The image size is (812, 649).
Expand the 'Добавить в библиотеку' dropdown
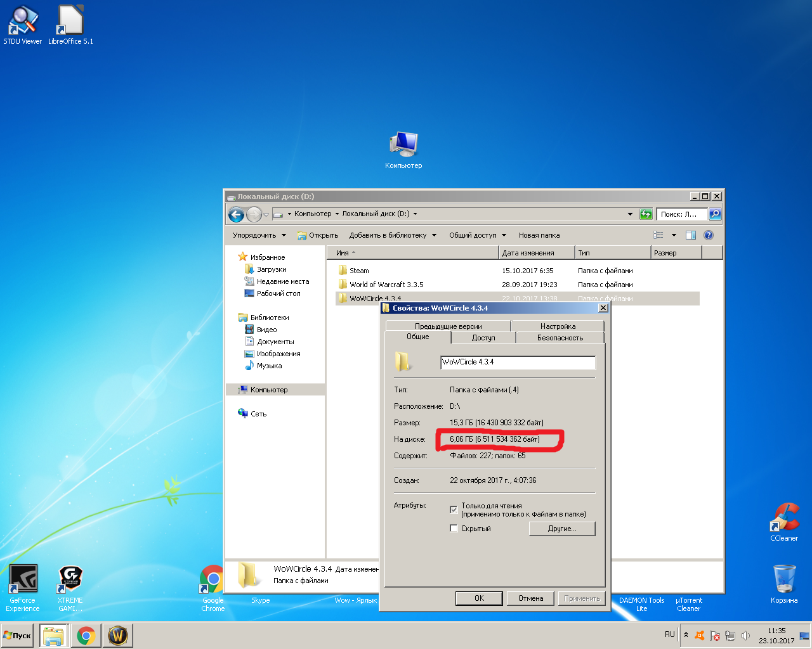(x=393, y=235)
